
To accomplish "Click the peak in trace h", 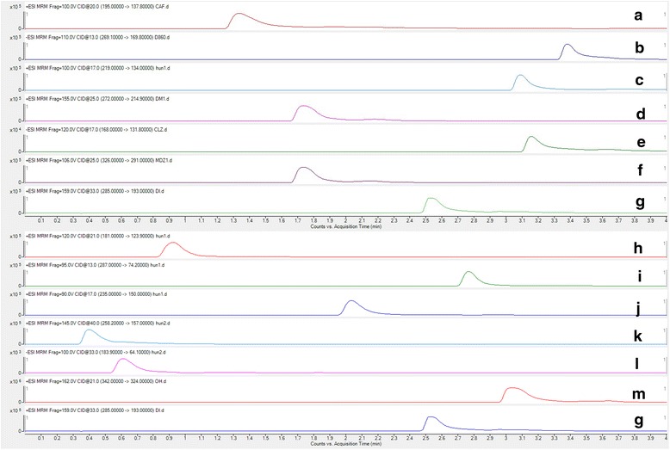I will 172,245.
